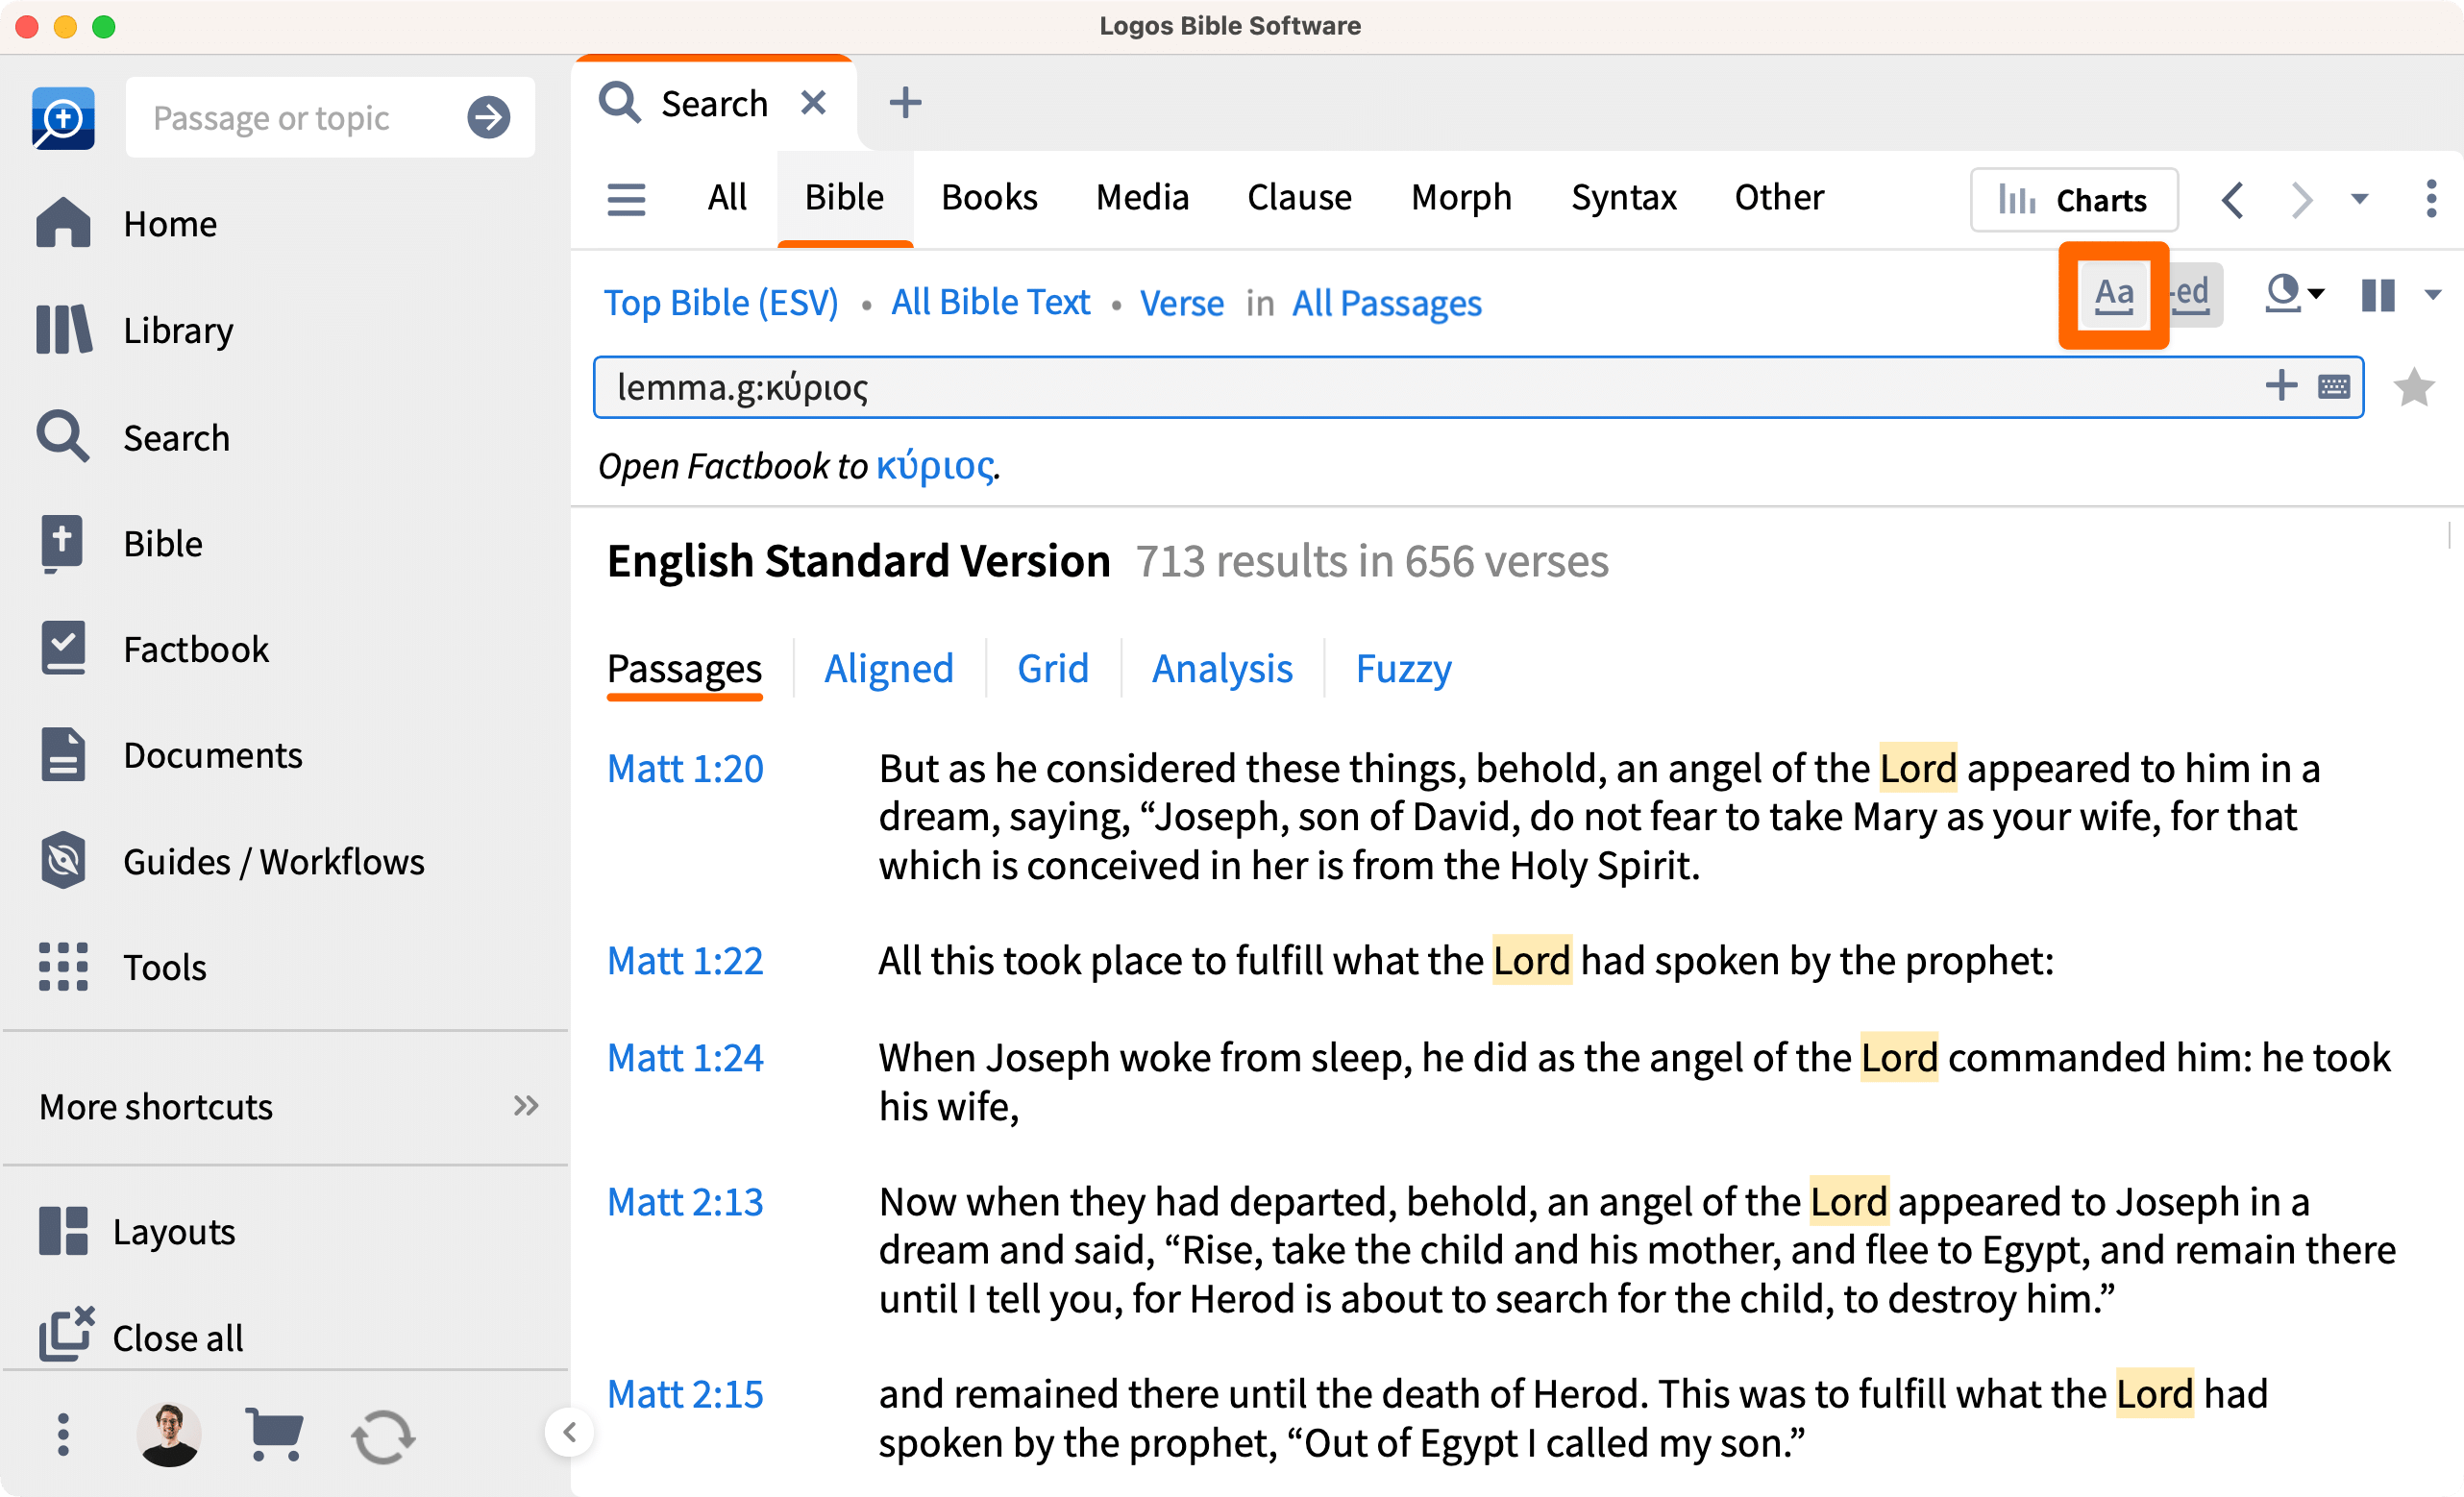Open the search panel hamburger menu

pos(626,198)
